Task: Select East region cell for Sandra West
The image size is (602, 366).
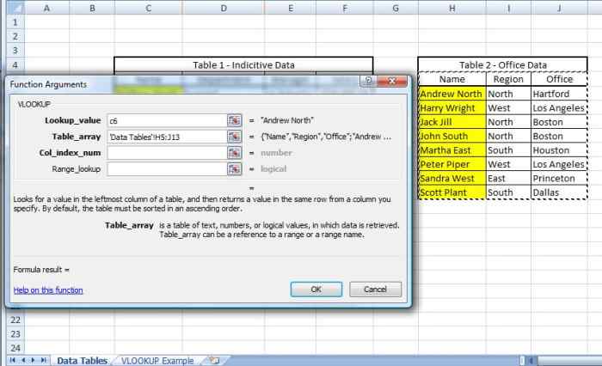Action: [508, 179]
